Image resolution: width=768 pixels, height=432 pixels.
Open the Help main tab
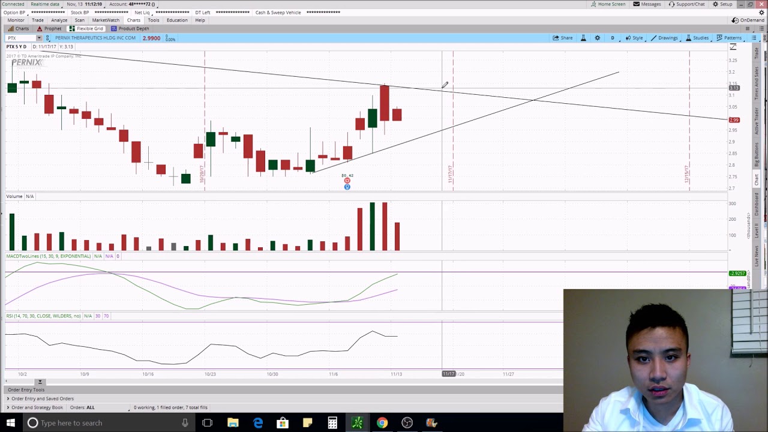[200, 20]
